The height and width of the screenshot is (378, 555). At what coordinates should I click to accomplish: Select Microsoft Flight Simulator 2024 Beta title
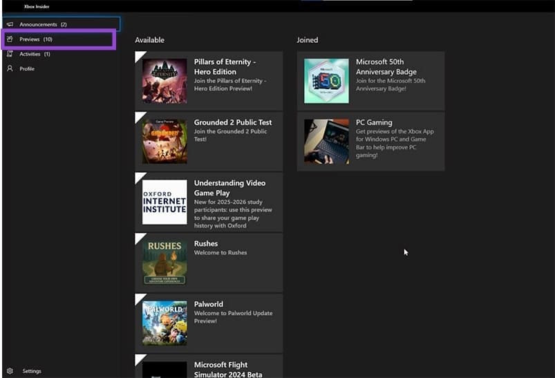click(228, 370)
